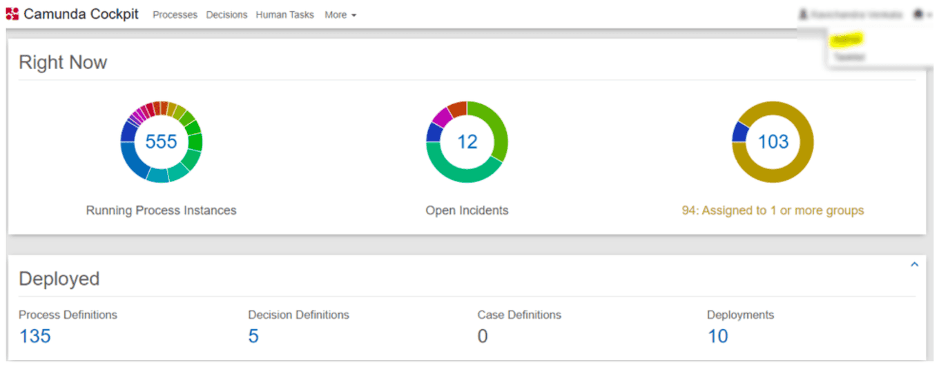This screenshot has height=365, width=939.
Task: Select the blue segment of tasks donut
Action: coord(740,132)
